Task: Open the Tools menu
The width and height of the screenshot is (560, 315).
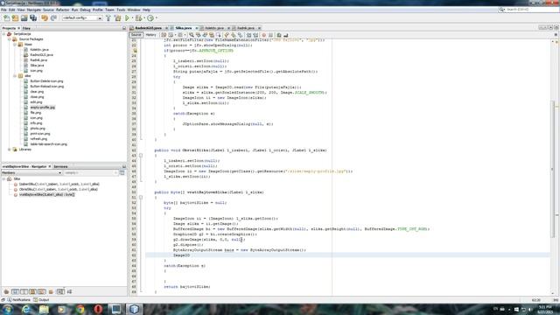Action: pyautogui.click(x=121, y=10)
